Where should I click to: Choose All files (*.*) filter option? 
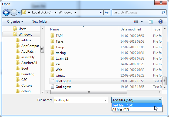point(121,109)
